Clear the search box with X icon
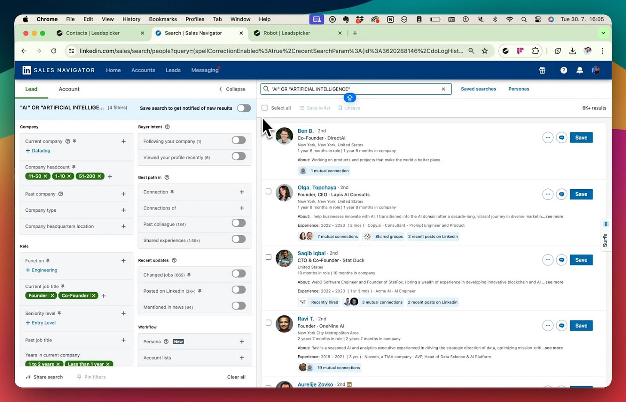This screenshot has height=402, width=626. 443,89
